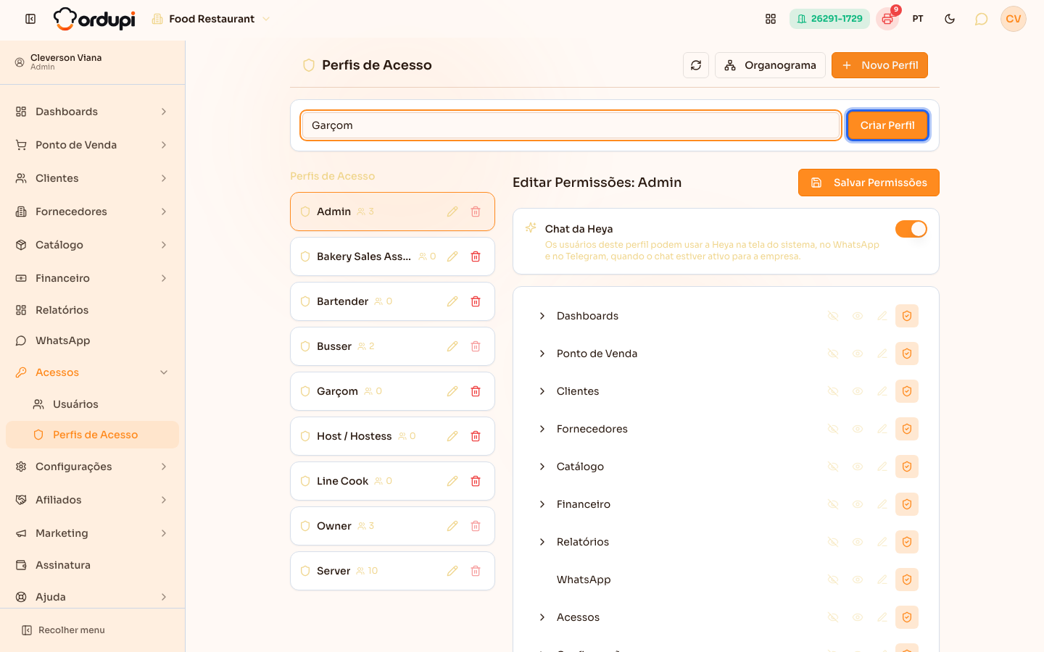Screen dimensions: 1044x652
Task: Expand the Relatórios permission group
Action: (542, 542)
